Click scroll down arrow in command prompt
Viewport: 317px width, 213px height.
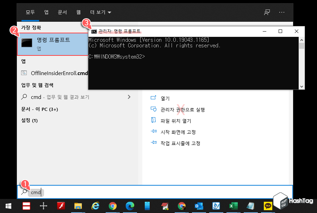[302, 87]
